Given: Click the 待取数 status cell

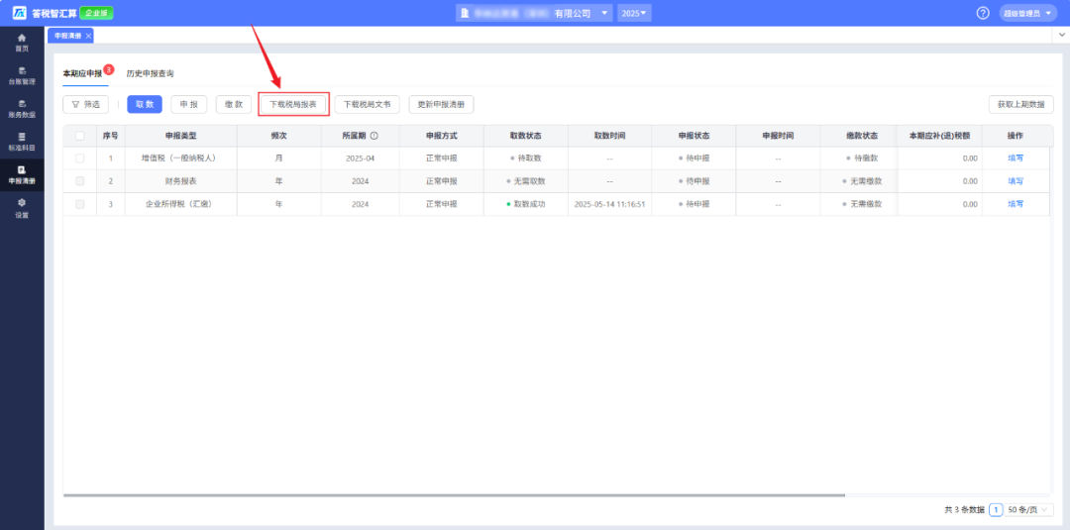Looking at the screenshot, I should pyautogui.click(x=525, y=159).
